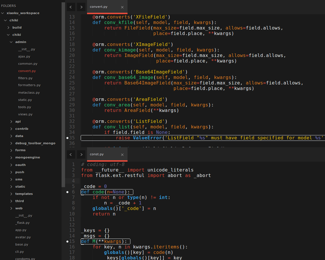Close the const.py tab
This screenshot has height=260, width=325.
click(x=122, y=155)
